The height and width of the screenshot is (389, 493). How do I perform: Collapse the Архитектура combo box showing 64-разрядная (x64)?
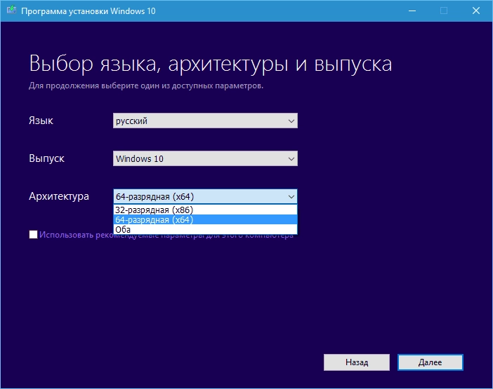[x=205, y=197]
